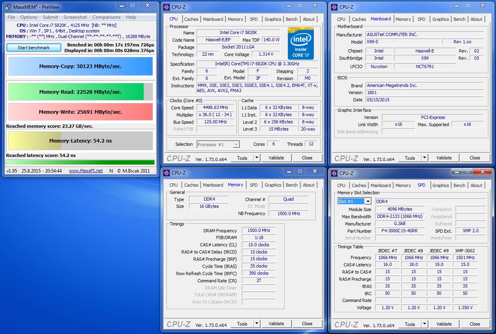
Task: Click Core Speed value 4498.63 MHz
Action: click(x=215, y=107)
